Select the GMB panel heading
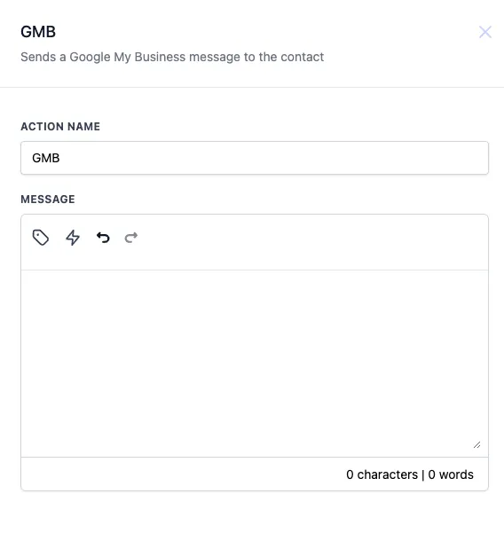Viewport: 504px width, 533px height. point(38,32)
